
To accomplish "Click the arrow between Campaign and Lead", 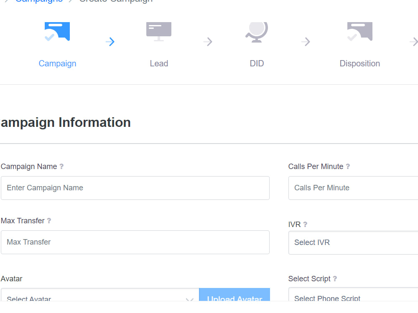I will [110, 42].
